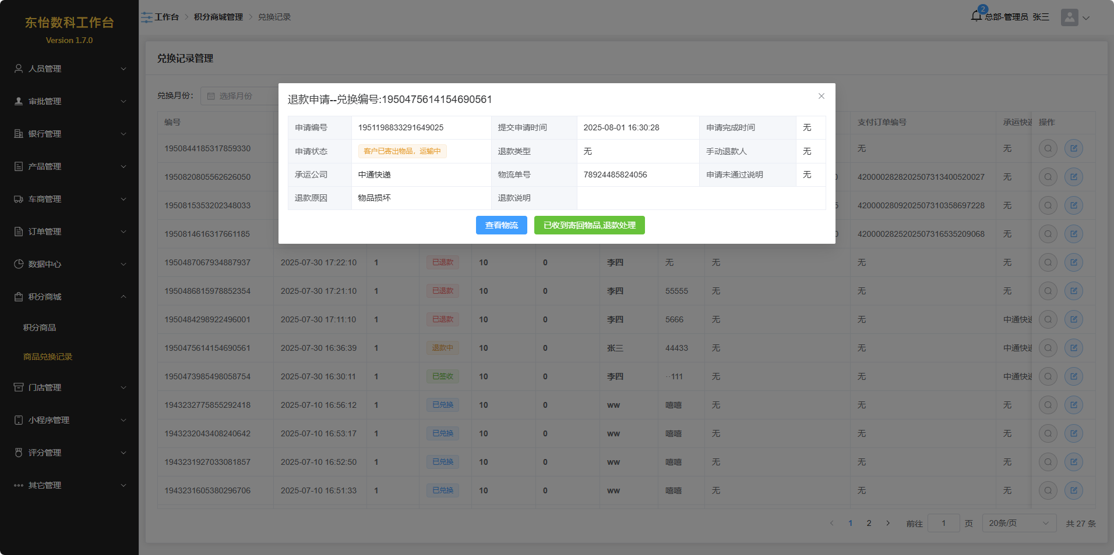The image size is (1114, 555).
Task: Click the 查看物流 button
Action: 501,225
